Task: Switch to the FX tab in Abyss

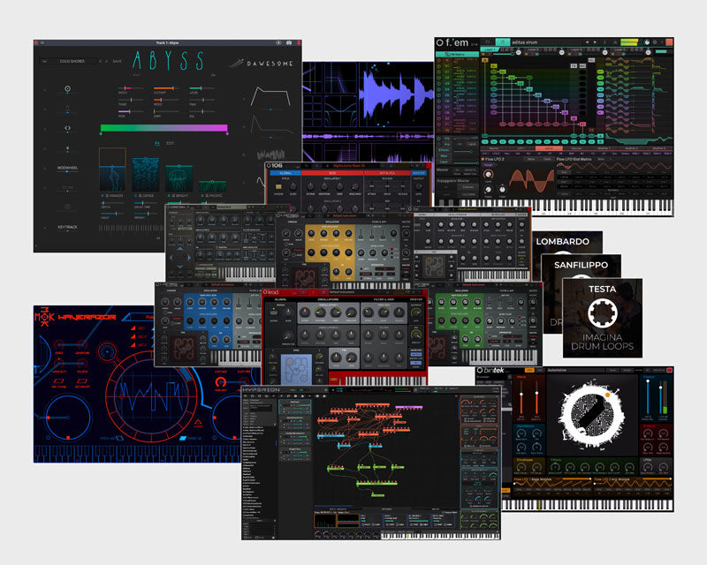Action: [157, 143]
